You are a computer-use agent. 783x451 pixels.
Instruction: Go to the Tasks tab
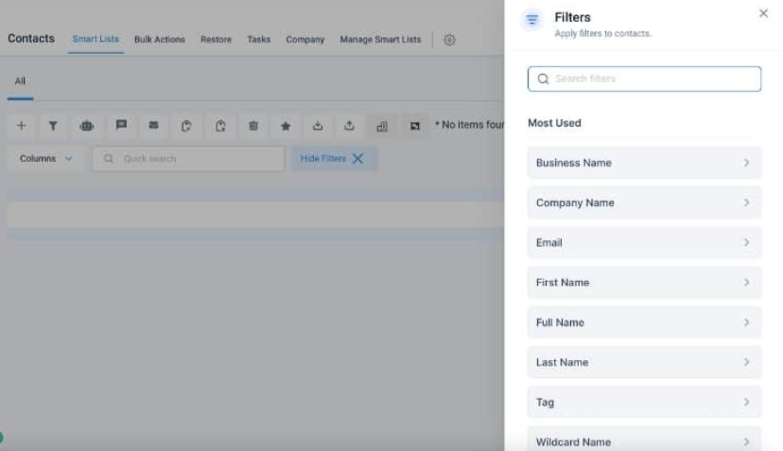coord(259,39)
